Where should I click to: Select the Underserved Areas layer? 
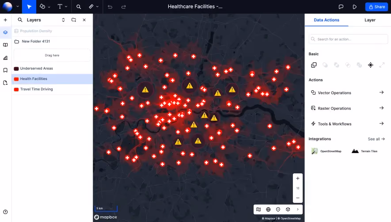(52, 69)
